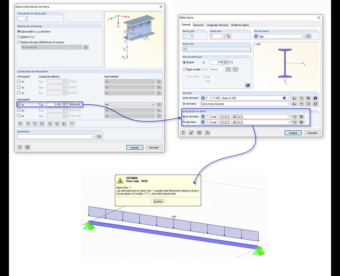
Task: Create new section for Inicio de barra
Action: (301, 98)
